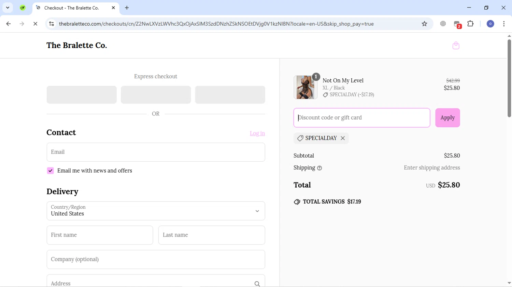Remove the SPECIALDAY discount code

click(343, 138)
